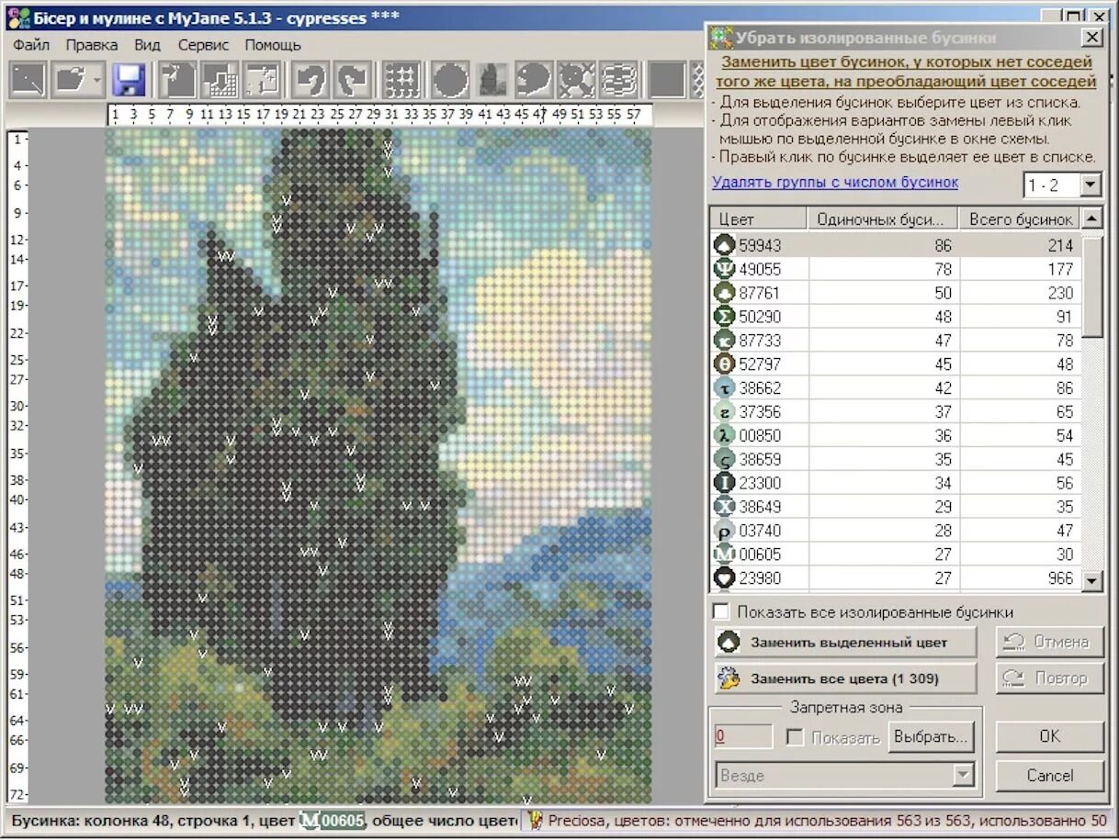
Task: Open the Вид menu
Action: 147,45
